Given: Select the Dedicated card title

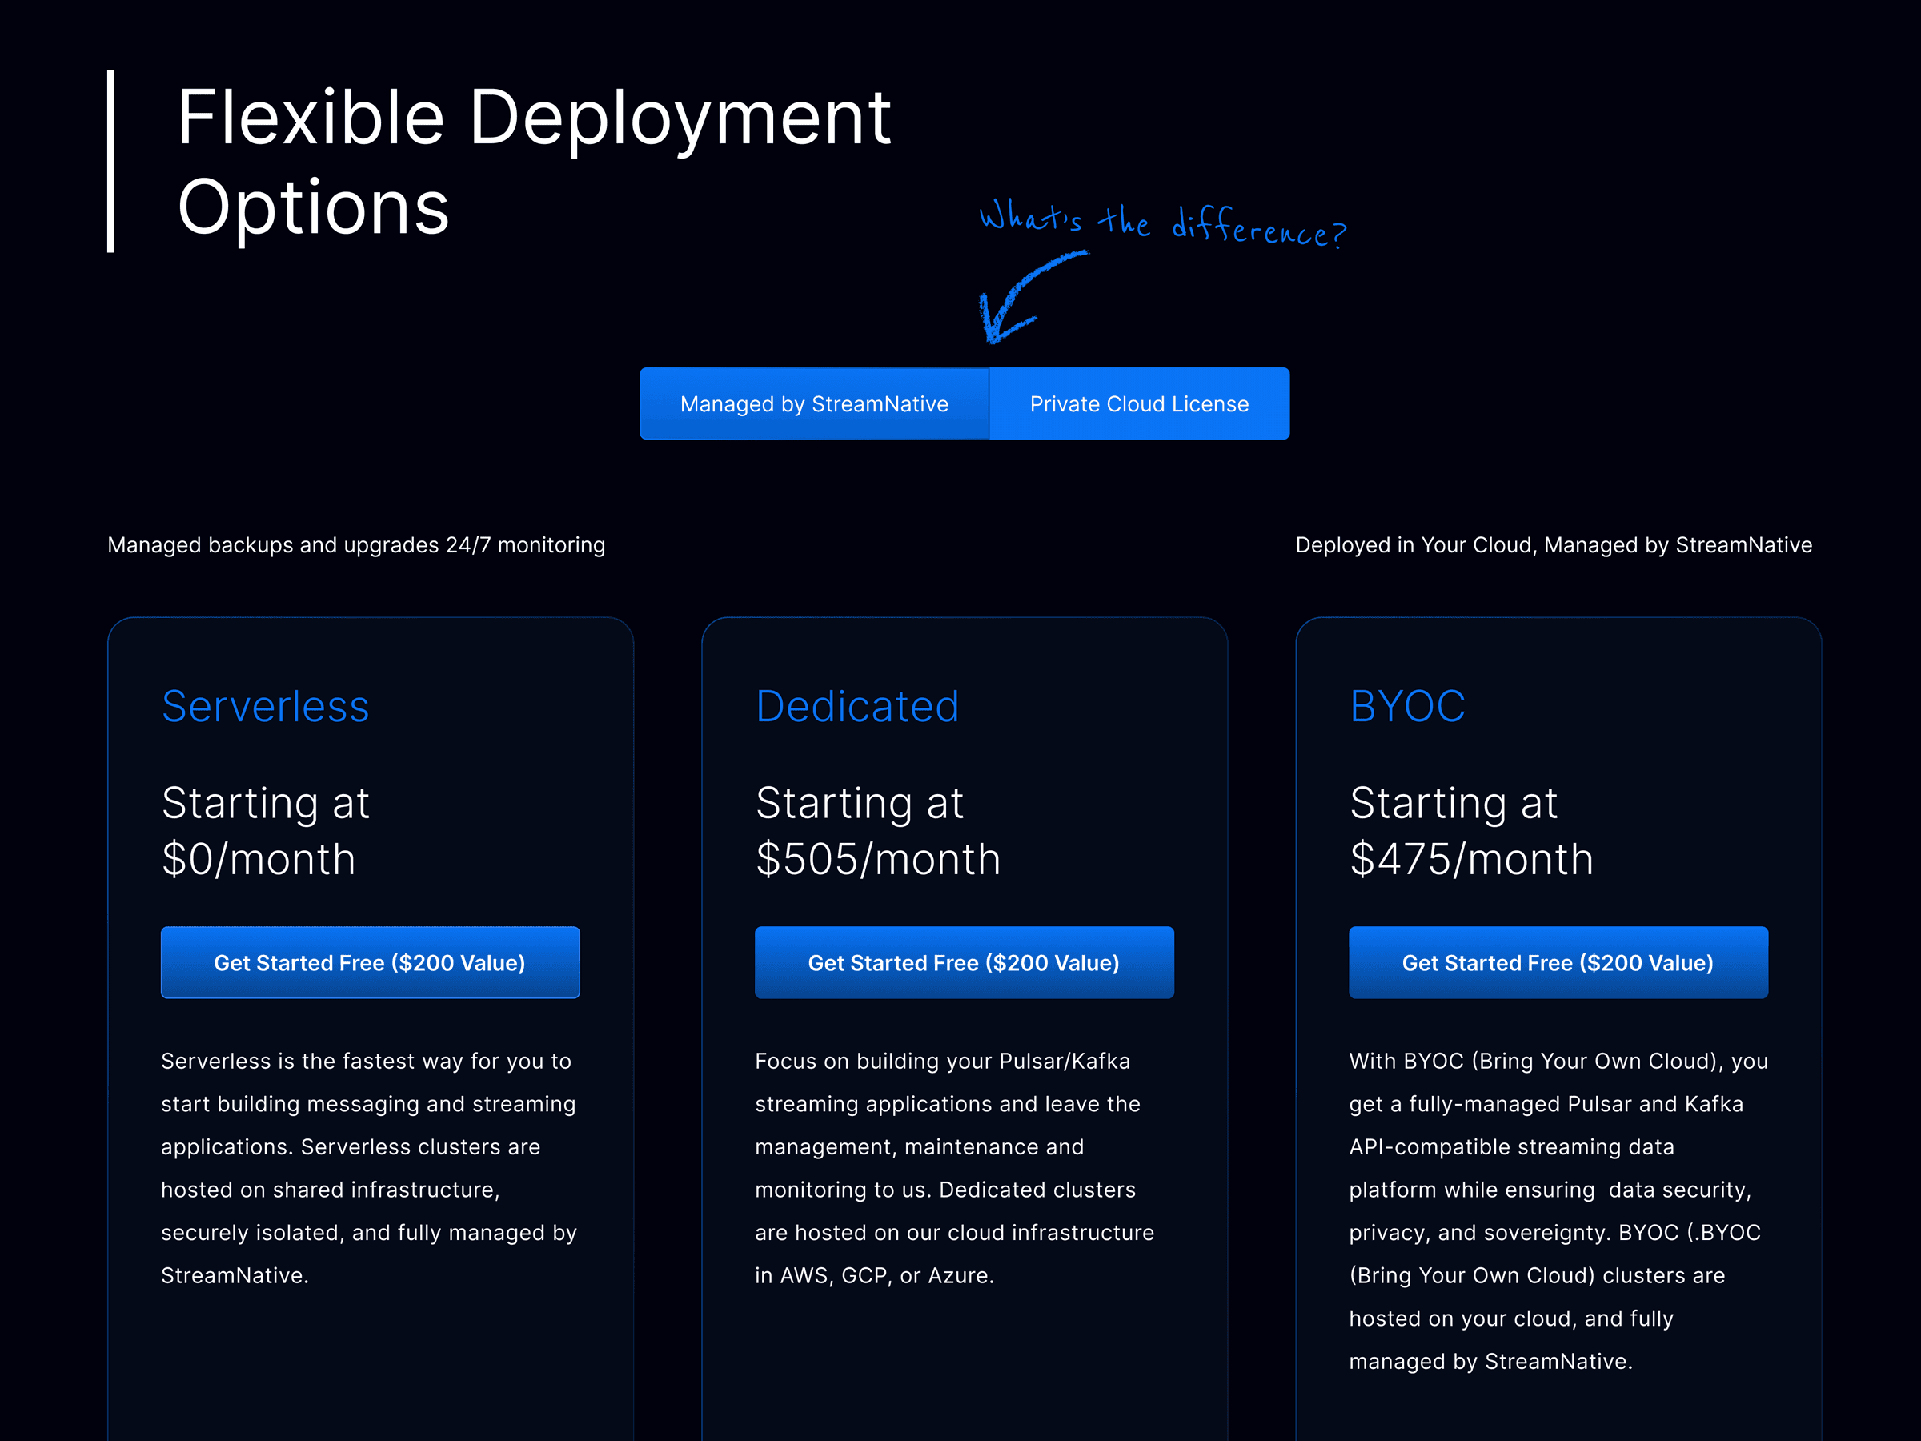Looking at the screenshot, I should (x=857, y=706).
